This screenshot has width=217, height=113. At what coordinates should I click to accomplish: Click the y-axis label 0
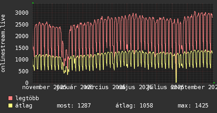click(27, 83)
